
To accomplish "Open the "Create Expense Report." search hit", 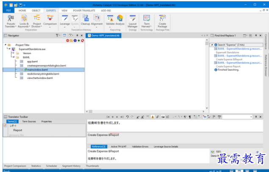I will pyautogui.click(x=228, y=66).
